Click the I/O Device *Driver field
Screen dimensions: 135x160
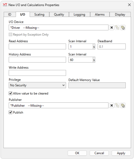click(59, 28)
